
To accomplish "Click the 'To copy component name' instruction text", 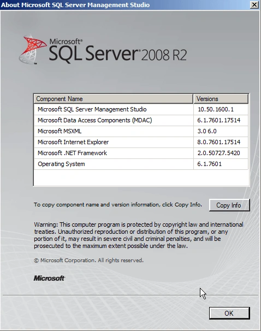I will pyautogui.click(x=118, y=204).
